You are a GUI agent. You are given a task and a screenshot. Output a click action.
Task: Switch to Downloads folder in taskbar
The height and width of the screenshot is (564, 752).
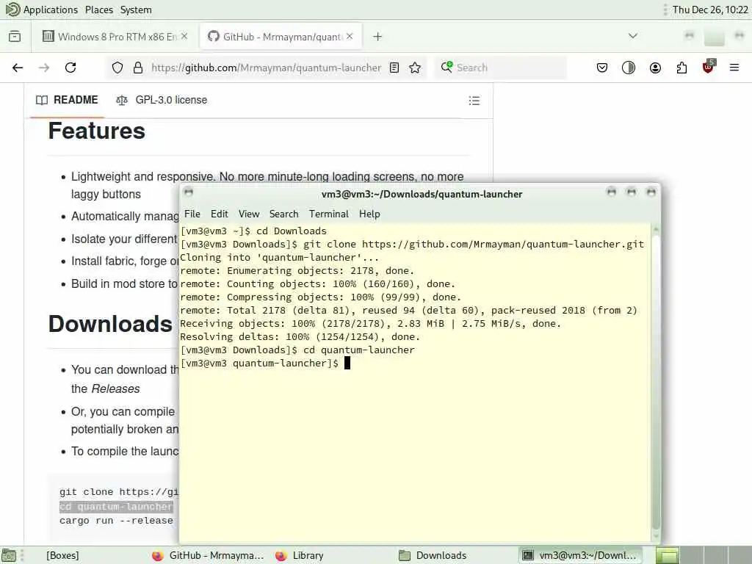[x=433, y=555]
